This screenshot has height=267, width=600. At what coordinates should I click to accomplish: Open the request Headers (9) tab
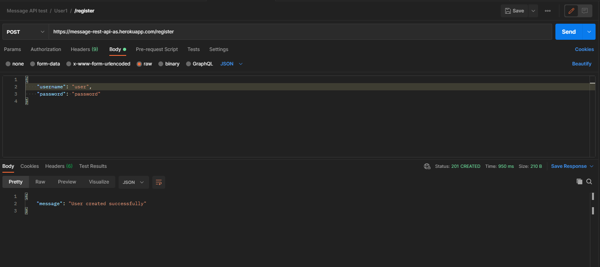[84, 49]
